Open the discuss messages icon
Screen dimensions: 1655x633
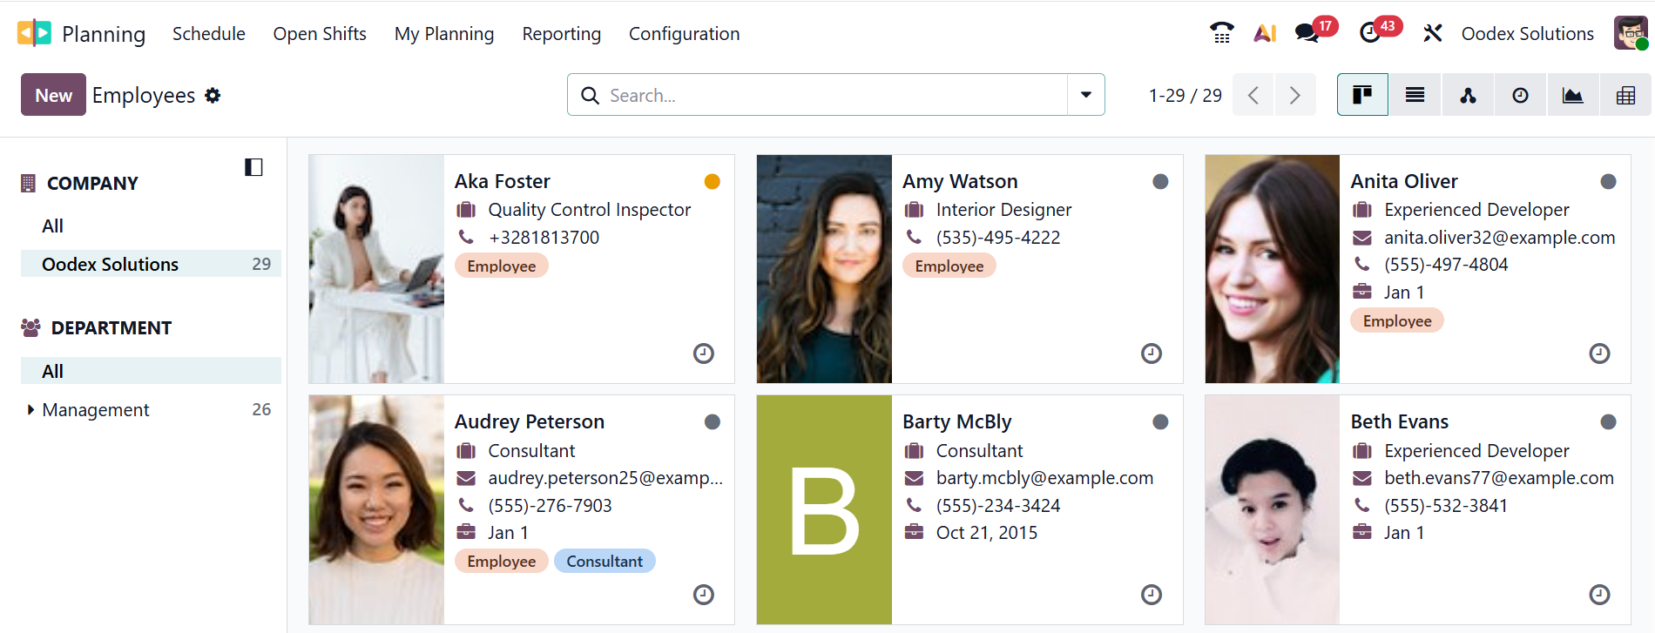click(1307, 33)
